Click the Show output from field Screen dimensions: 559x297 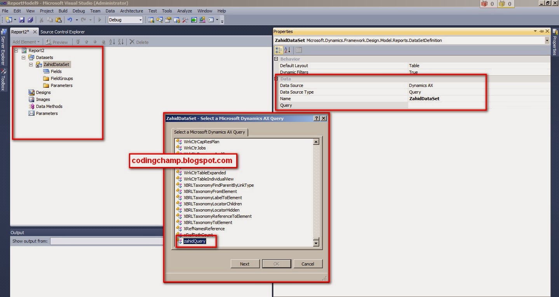point(107,241)
